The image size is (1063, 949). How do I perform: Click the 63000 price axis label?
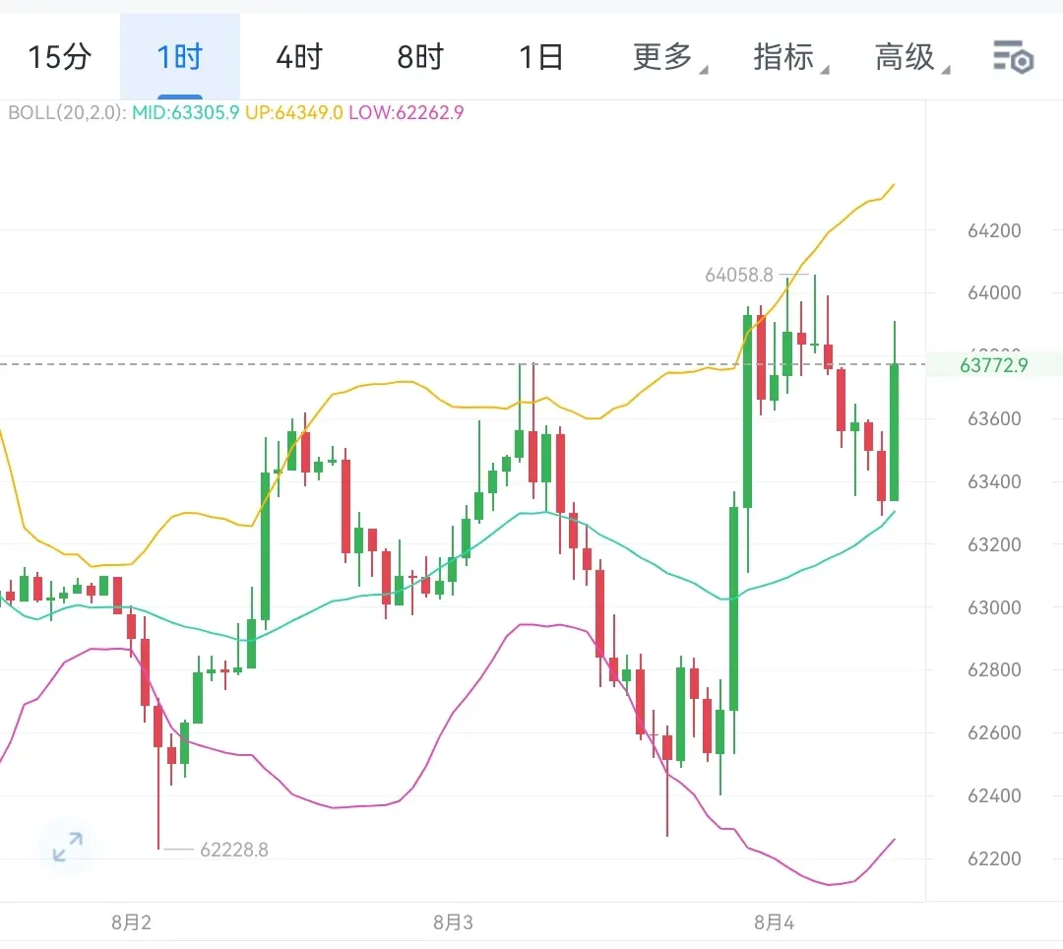(994, 607)
